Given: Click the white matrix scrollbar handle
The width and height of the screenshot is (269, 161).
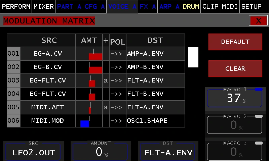Looking at the screenshot, I should [193, 57].
